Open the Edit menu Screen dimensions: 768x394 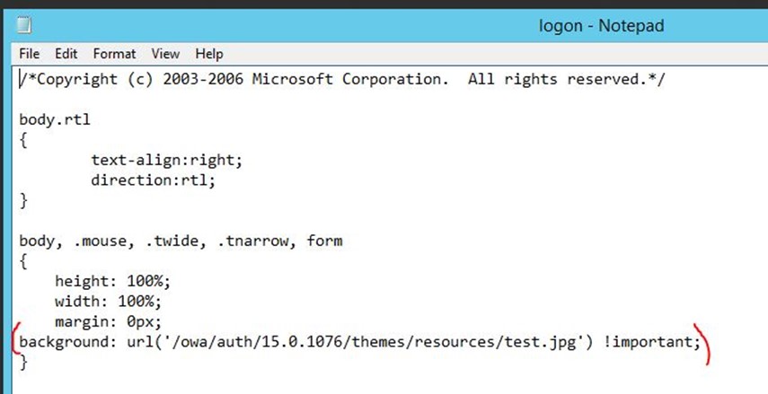[x=66, y=54]
